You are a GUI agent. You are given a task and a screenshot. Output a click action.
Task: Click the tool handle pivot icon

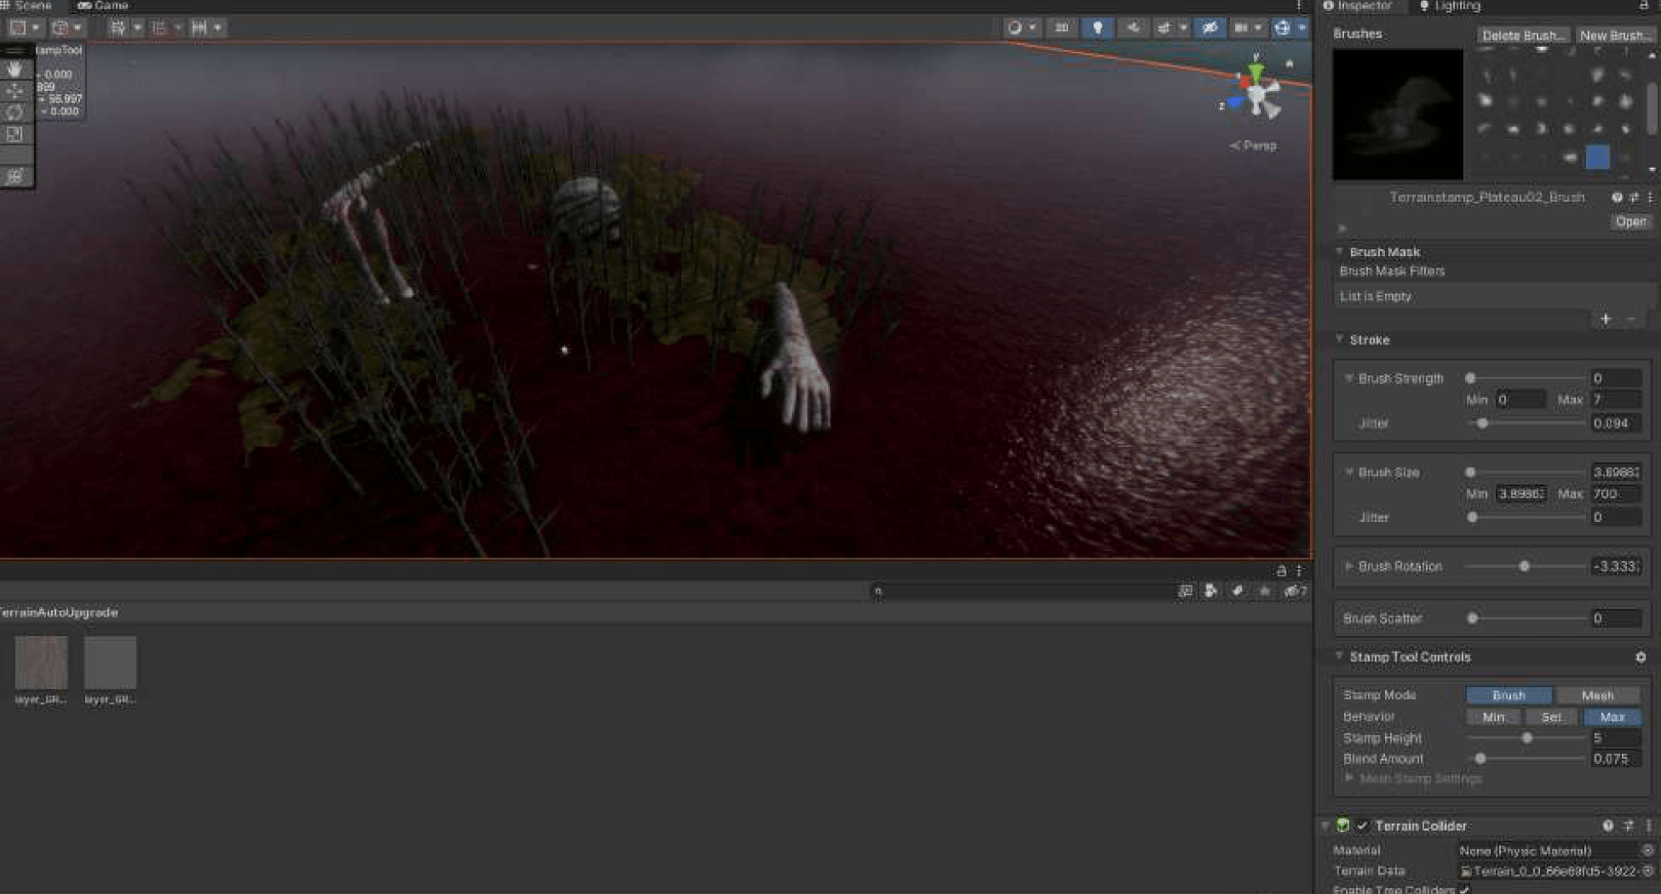18,28
